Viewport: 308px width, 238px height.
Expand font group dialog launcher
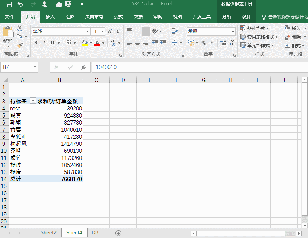click(120, 55)
